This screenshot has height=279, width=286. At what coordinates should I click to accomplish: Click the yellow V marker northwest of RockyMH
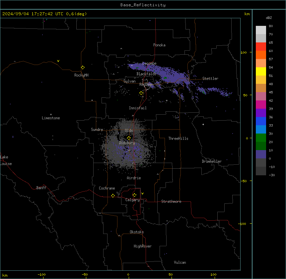pos(58,61)
